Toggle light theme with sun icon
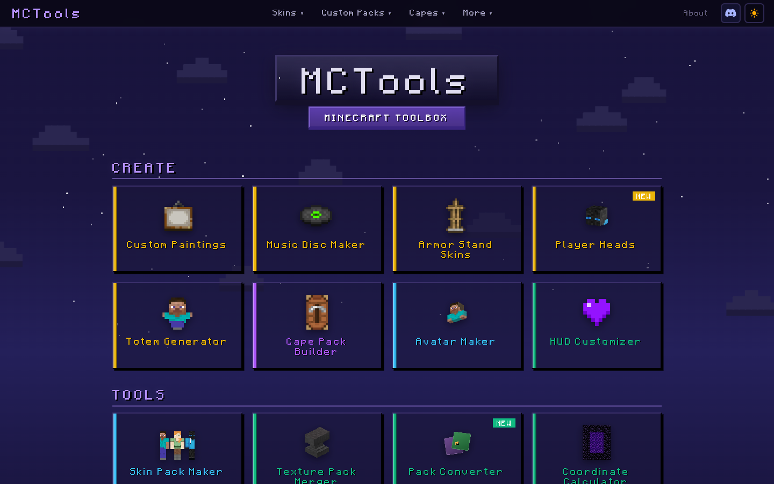Image resolution: width=774 pixels, height=484 pixels. (754, 13)
